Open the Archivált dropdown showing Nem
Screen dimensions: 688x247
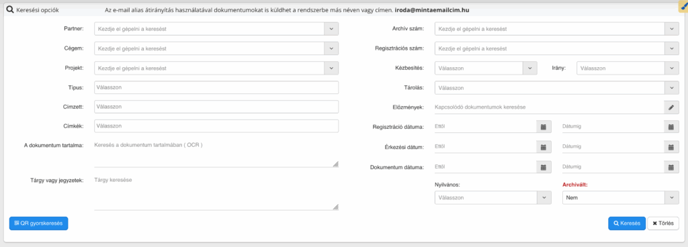click(620, 197)
